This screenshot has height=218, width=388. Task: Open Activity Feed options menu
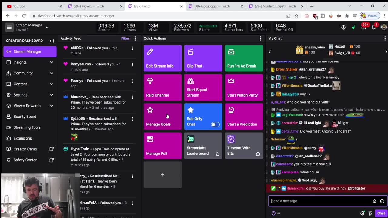pyautogui.click(x=135, y=38)
